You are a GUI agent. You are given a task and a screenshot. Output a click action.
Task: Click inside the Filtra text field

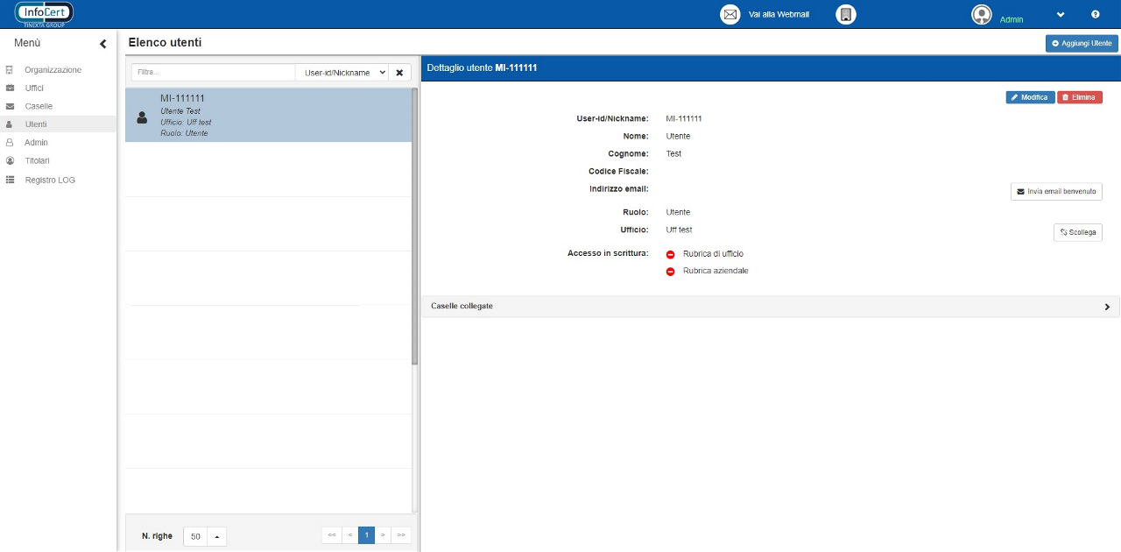213,73
